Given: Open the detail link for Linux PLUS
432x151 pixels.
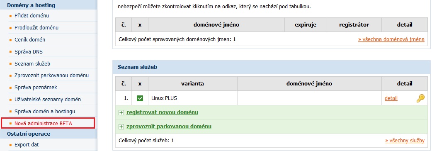Looking at the screenshot, I should tap(391, 98).
